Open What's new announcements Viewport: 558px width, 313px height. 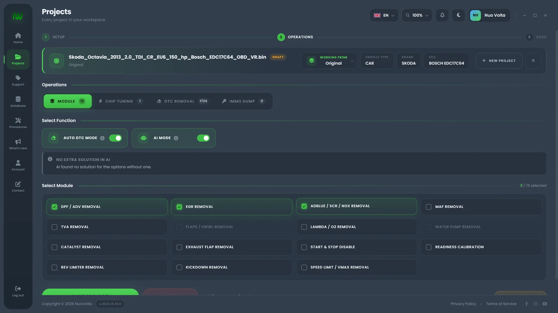18,144
